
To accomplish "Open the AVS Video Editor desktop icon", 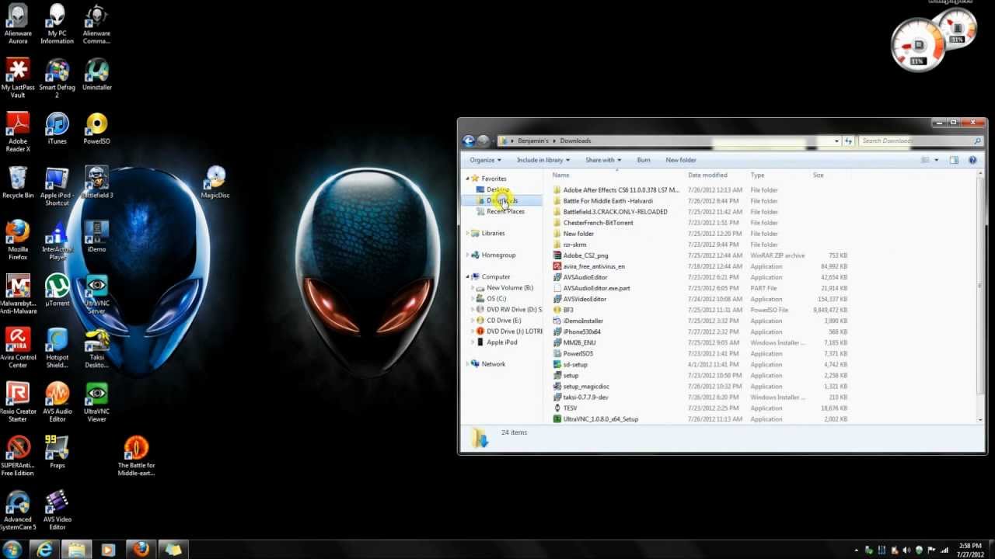I will pos(57,510).
